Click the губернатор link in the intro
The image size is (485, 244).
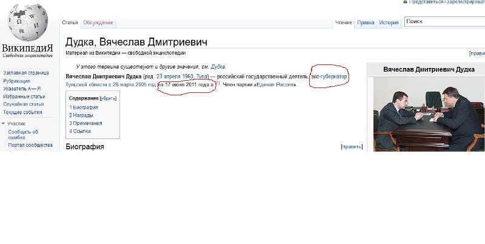pyautogui.click(x=335, y=77)
